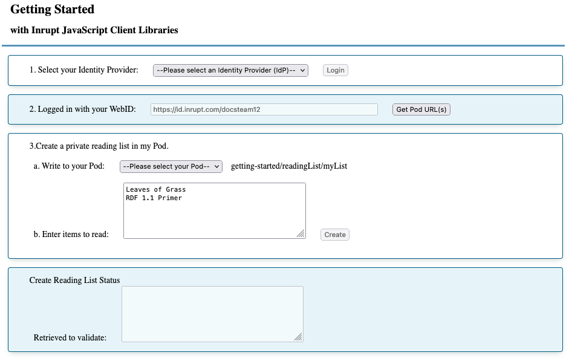The height and width of the screenshot is (361, 569).
Task: Click the reading list textarea resize handle
Action: [301, 233]
